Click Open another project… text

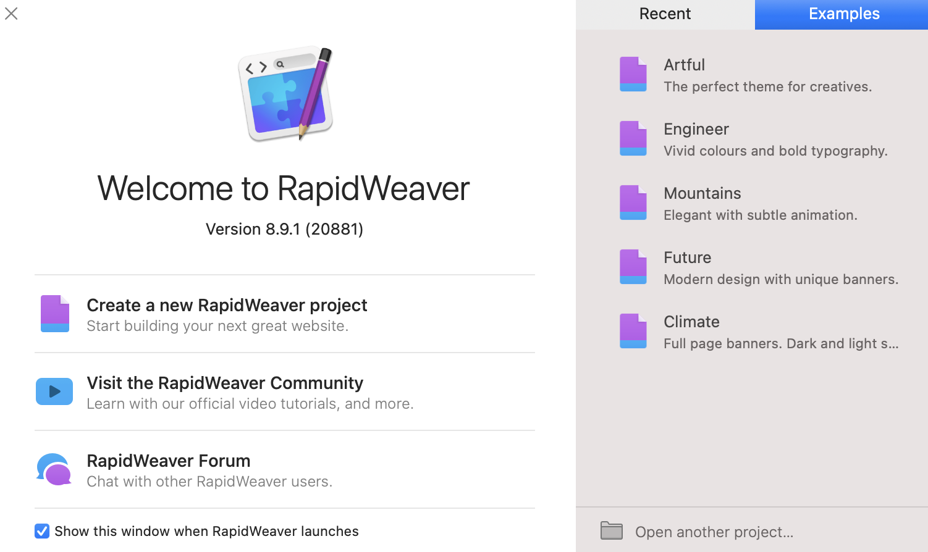[714, 532]
